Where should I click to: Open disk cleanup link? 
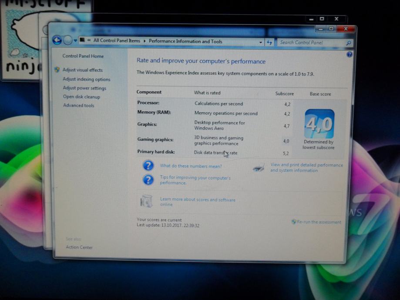click(x=81, y=97)
